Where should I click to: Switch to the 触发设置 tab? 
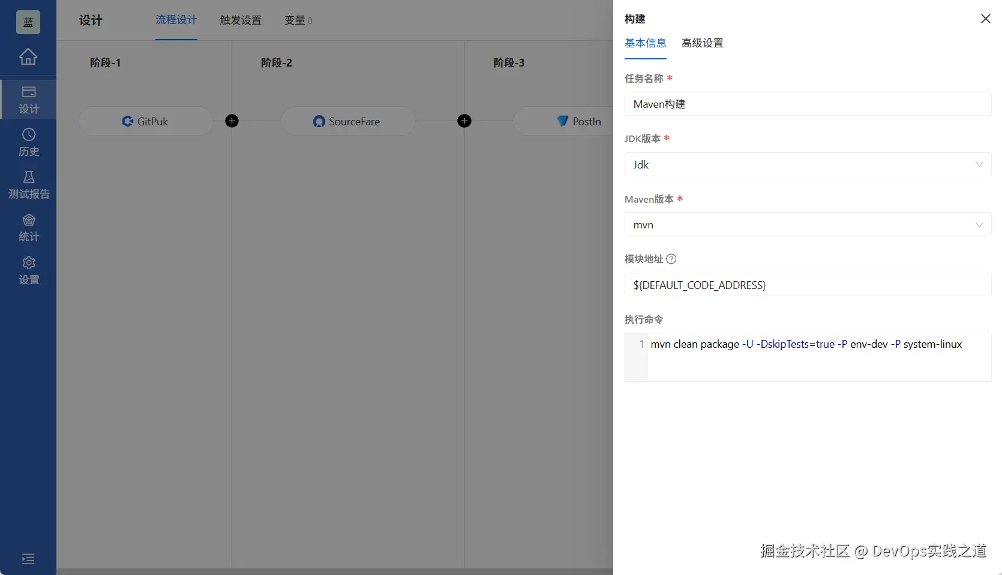pos(241,20)
